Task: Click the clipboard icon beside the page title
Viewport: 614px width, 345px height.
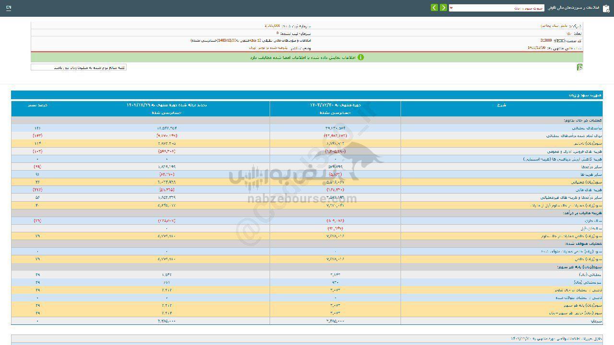Action: pyautogui.click(x=606, y=8)
